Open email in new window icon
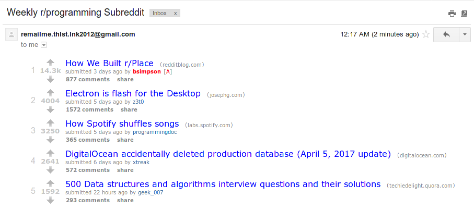The width and height of the screenshot is (474, 210). click(464, 14)
